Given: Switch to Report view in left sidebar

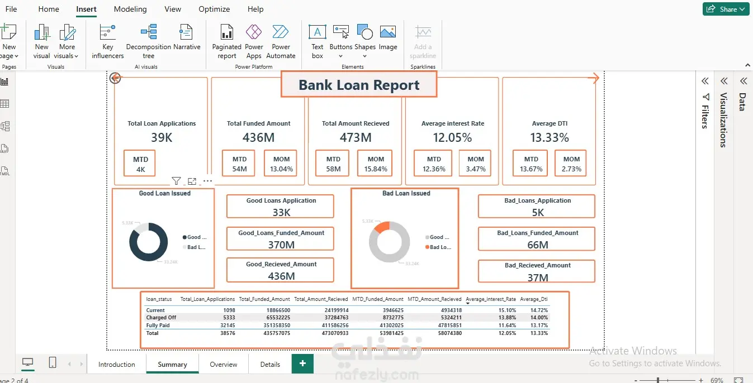Looking at the screenshot, I should tap(5, 82).
